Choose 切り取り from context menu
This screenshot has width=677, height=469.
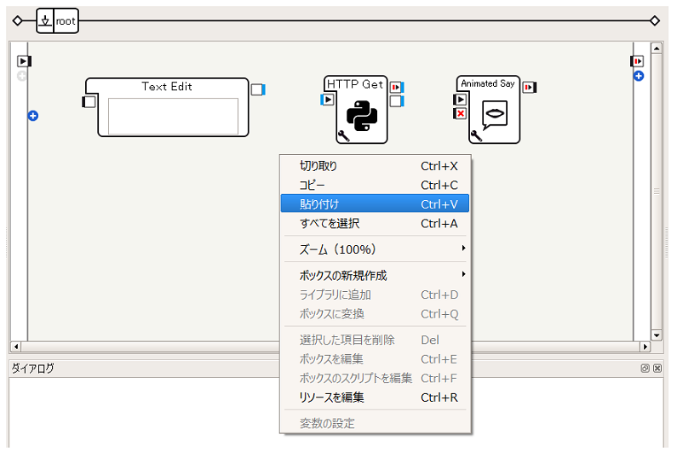click(x=375, y=166)
